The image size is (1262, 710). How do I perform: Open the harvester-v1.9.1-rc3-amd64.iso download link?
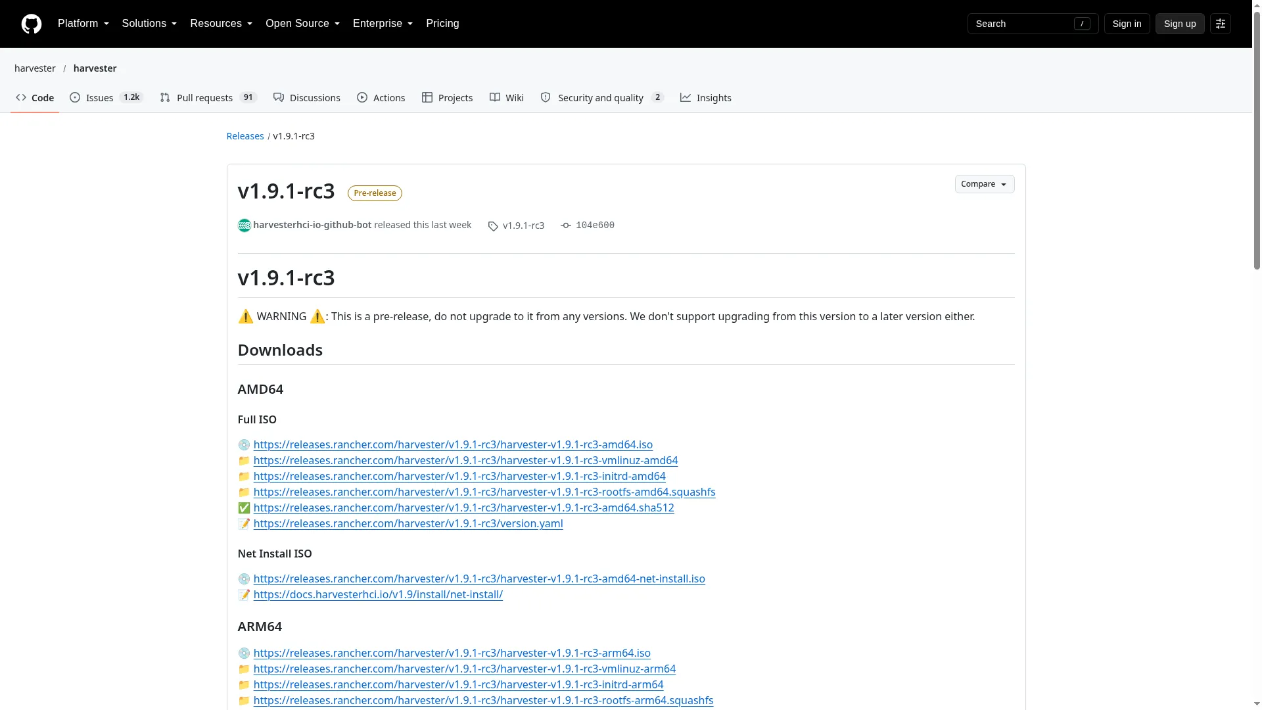pos(453,445)
